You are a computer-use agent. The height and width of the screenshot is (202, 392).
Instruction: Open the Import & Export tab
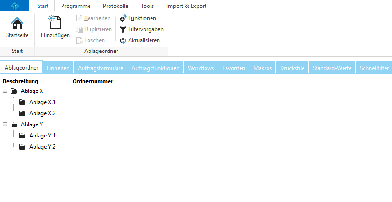(x=186, y=6)
